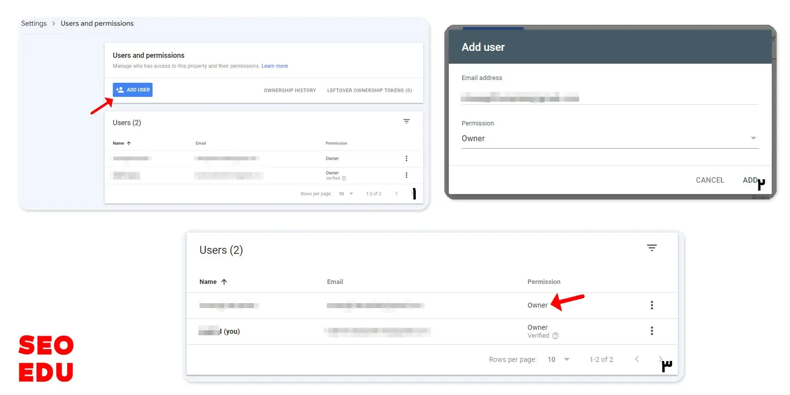790x395 pixels.
Task: Click the blue ADD USER button
Action: click(132, 90)
